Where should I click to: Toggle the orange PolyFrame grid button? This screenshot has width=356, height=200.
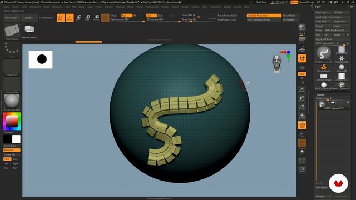pyautogui.click(x=302, y=125)
